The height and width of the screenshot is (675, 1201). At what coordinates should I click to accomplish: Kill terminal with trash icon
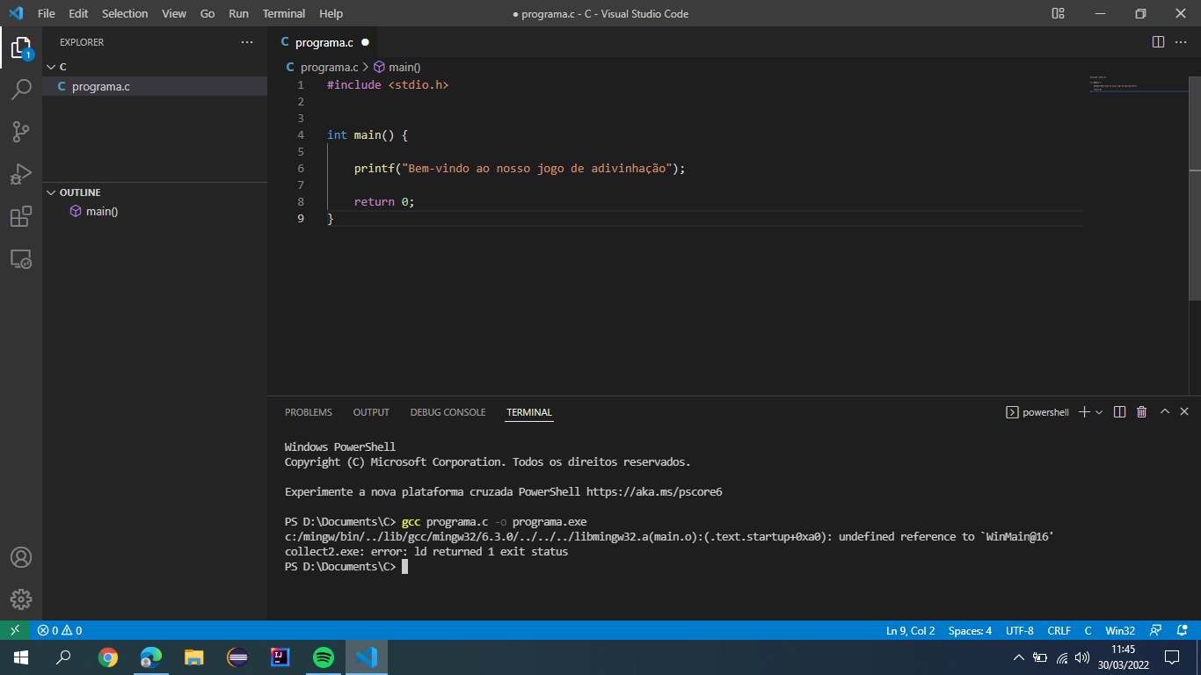click(1141, 411)
